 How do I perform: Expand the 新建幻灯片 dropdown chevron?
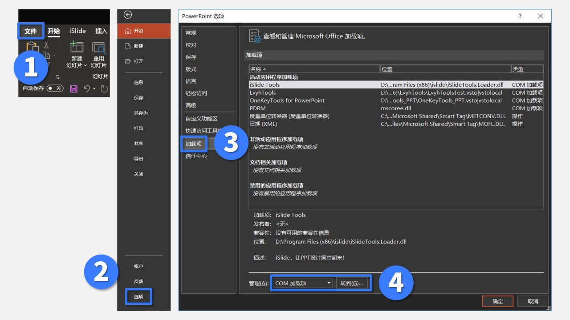[x=85, y=65]
